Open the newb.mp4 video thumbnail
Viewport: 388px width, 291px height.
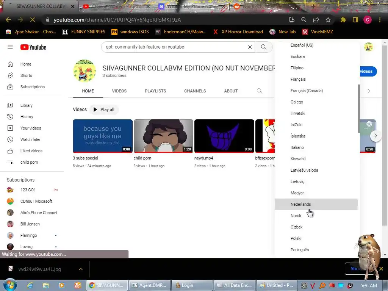(224, 136)
